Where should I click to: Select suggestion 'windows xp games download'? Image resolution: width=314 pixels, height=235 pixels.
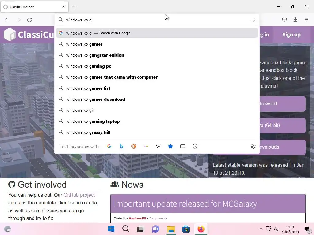tap(157, 99)
